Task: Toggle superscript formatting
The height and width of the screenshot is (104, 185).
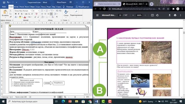Action: tap(32, 14)
